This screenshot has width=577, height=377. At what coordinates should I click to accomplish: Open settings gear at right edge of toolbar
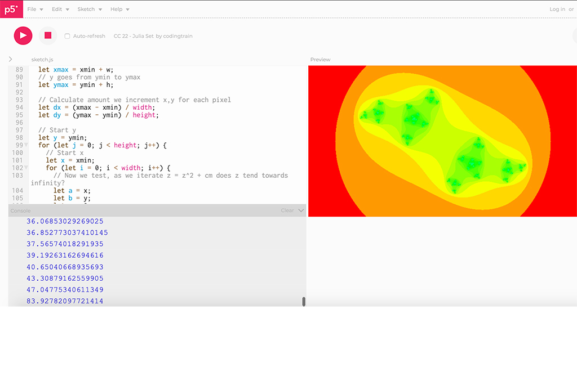(574, 36)
